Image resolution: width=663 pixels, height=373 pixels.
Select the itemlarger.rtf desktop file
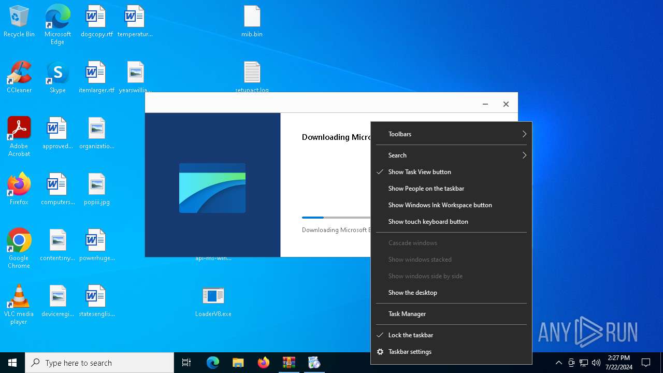tap(96, 78)
